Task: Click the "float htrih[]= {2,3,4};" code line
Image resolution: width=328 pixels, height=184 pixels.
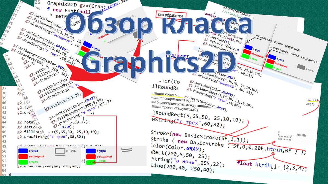Action: (x=271, y=166)
